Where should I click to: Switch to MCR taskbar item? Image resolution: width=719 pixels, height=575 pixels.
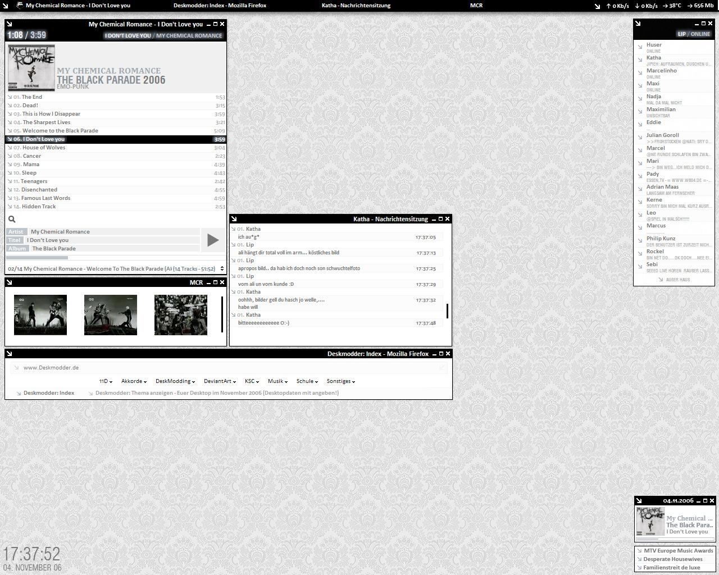pos(476,6)
